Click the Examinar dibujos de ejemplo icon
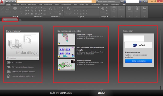The height and width of the screenshot is (96, 163). coord(9,76)
